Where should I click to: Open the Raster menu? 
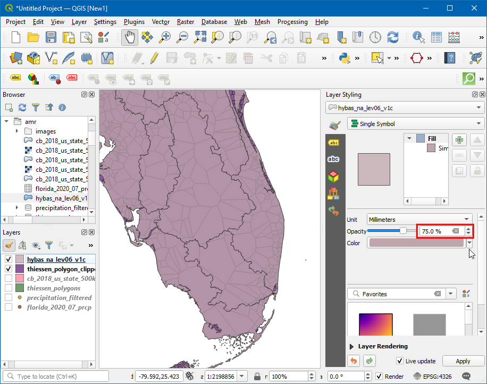(x=186, y=22)
